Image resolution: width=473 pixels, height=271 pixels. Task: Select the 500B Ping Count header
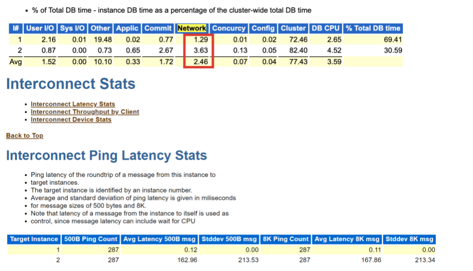pyautogui.click(x=90, y=239)
